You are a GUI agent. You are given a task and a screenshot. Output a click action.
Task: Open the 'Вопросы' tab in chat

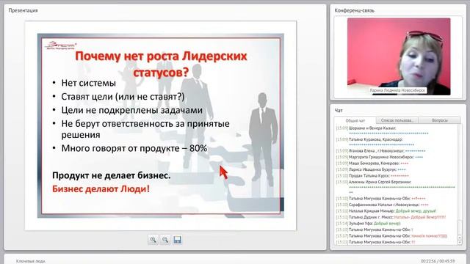coord(440,120)
